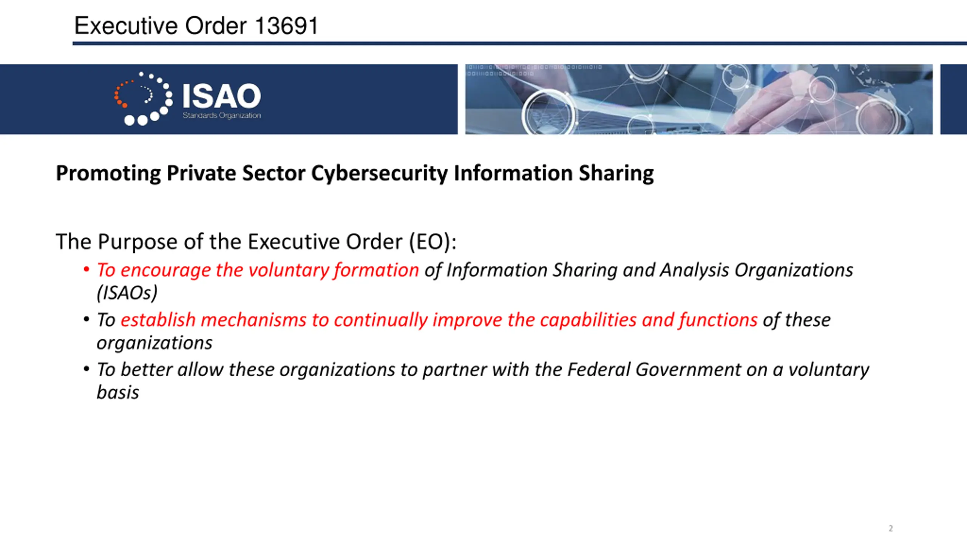Viewport: 967px width, 544px height.
Task: Select red text To encourage the voluntary formation
Action: point(258,270)
